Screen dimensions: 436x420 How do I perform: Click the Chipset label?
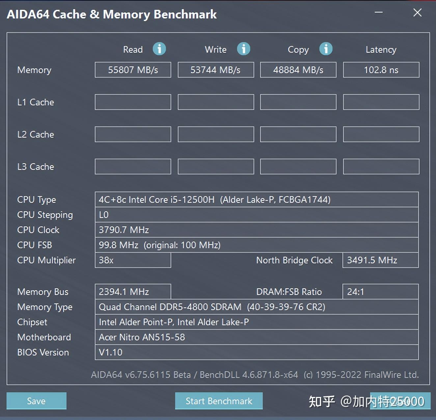tap(32, 322)
